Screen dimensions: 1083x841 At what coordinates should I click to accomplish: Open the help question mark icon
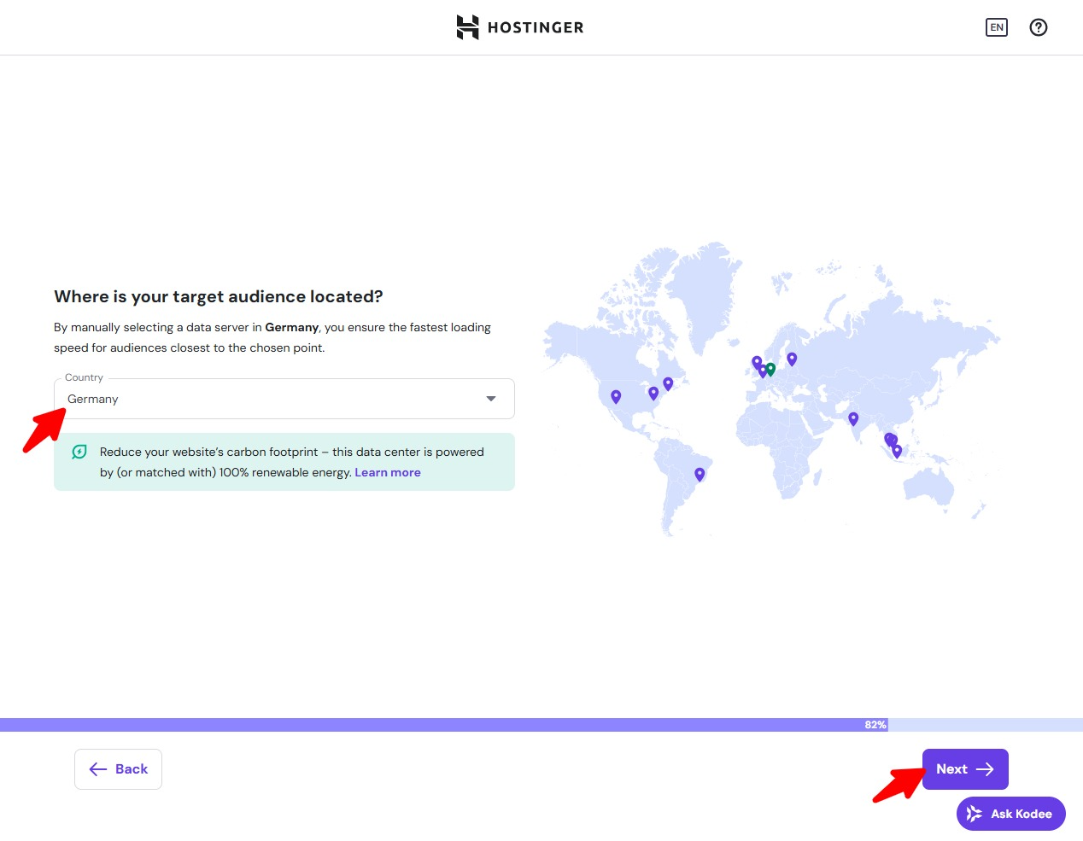pyautogui.click(x=1038, y=27)
